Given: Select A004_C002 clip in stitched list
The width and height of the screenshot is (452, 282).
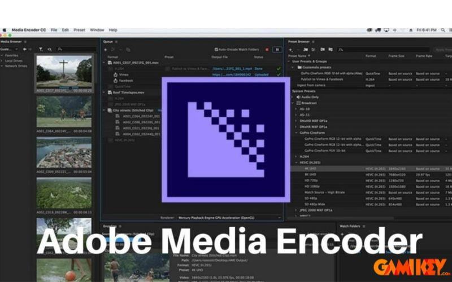Looking at the screenshot, I should [141, 134].
